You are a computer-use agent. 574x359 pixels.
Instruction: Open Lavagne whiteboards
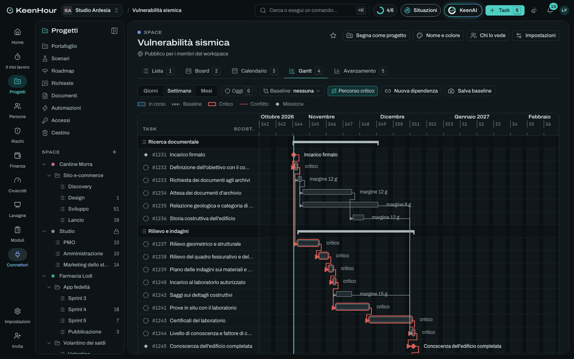pos(18,209)
